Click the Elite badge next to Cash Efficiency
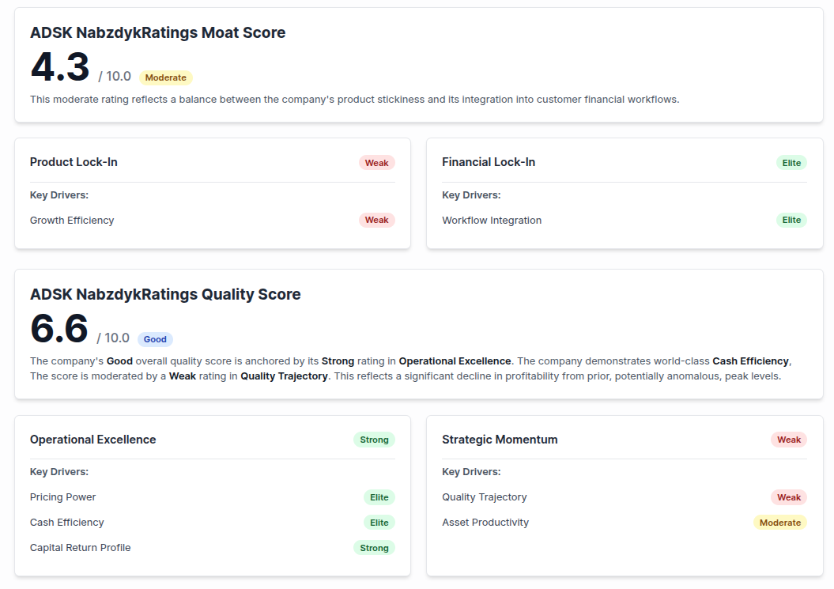Screen dimensions: 834x589 coord(379,523)
